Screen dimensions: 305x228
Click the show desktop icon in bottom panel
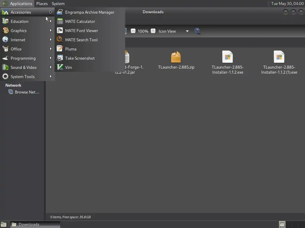point(4,224)
